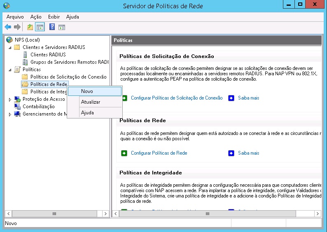Collapse the Clientes e Servidores RADIUS node
This screenshot has width=327, height=232.
click(x=10, y=48)
